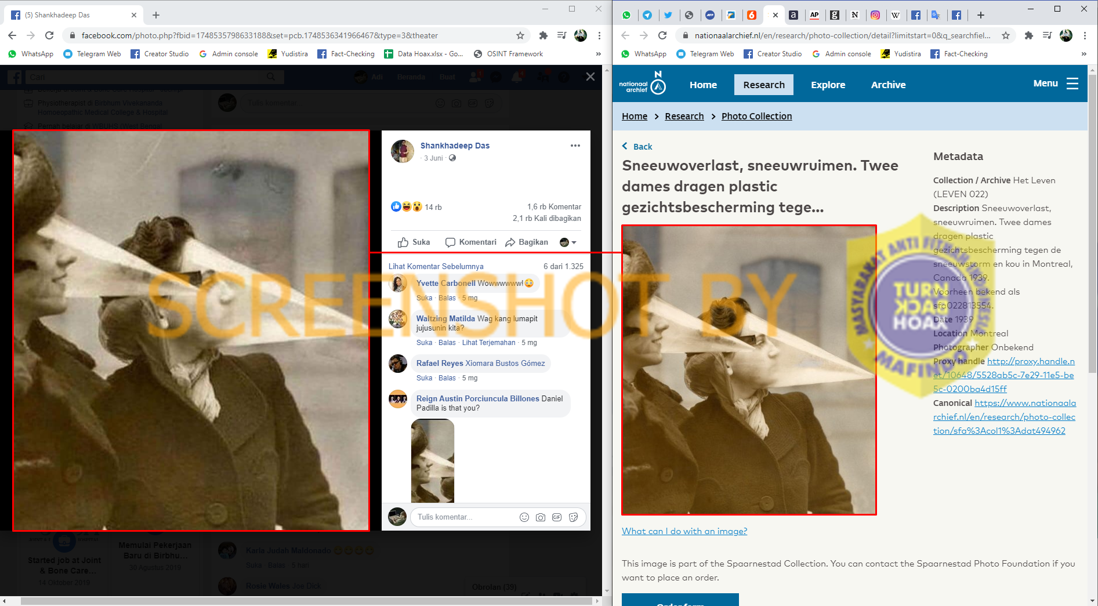Open the Canonical URL in Metadata
The image size is (1098, 606).
click(1004, 417)
